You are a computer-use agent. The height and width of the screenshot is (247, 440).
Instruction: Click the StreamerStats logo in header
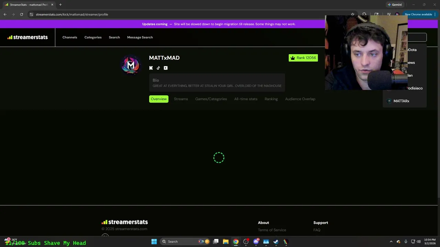click(27, 37)
